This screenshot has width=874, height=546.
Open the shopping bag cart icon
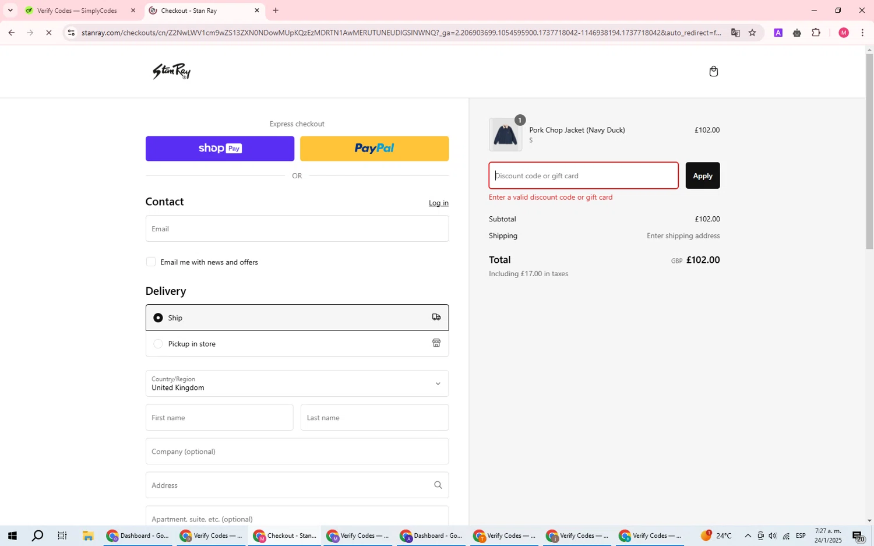click(x=713, y=71)
